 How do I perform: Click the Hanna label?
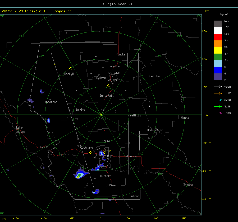pos(185,118)
